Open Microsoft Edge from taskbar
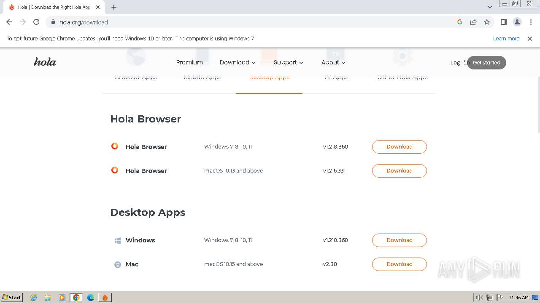Screen dimensions: 540x303 tap(91, 298)
